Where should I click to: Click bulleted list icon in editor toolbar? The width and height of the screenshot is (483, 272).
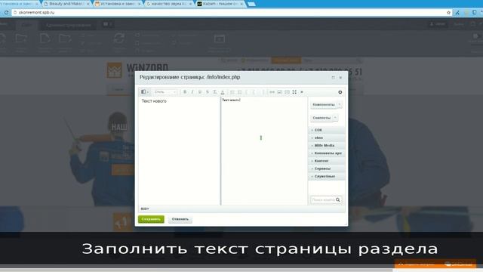240,92
